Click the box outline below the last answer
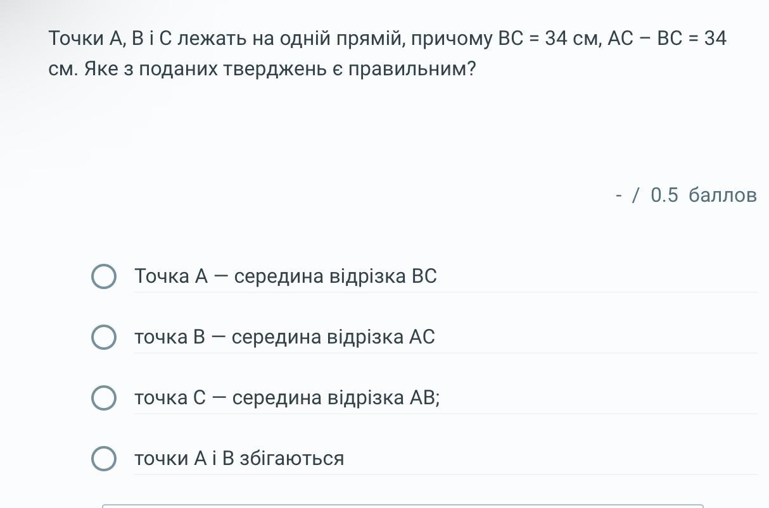The image size is (769, 508). (x=403, y=505)
